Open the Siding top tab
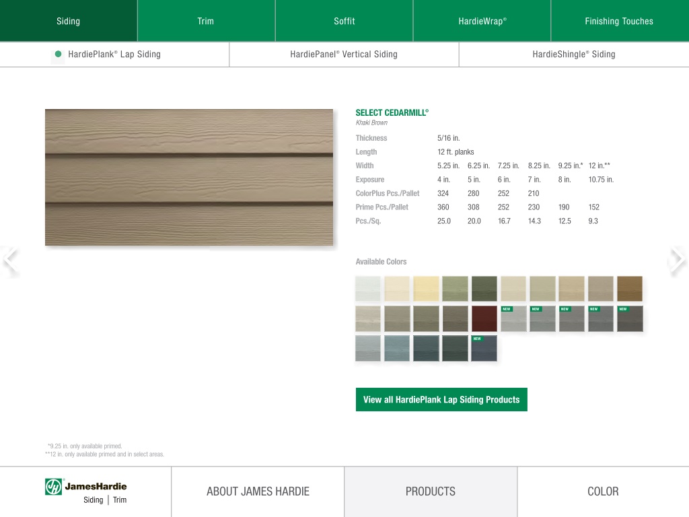This screenshot has width=689, height=517. tap(69, 21)
